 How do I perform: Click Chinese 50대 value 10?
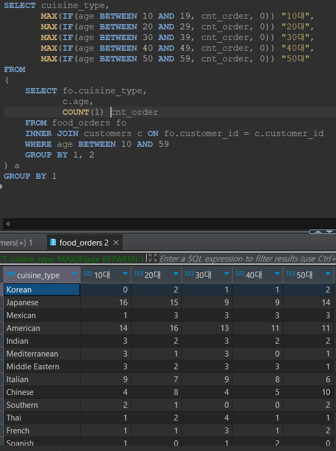pyautogui.click(x=308, y=392)
